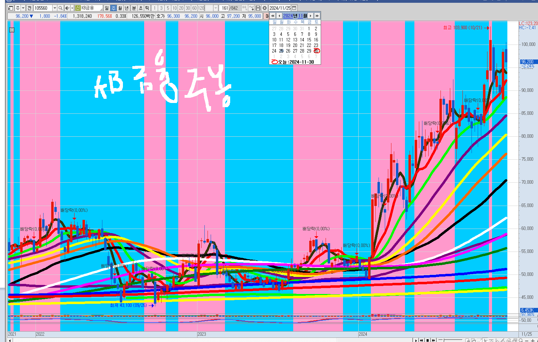Select the 전 button beside the code field
Screen dimensions: 538x342
(29, 8)
